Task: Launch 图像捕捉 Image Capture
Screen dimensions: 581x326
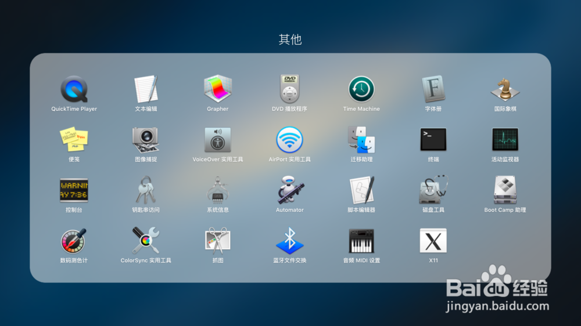Action: [146, 139]
